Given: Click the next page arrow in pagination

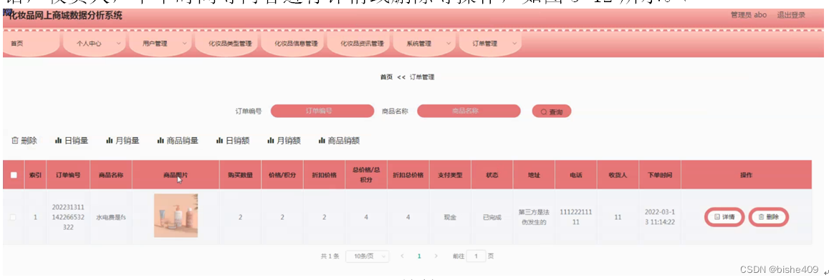Looking at the screenshot, I should click(x=436, y=256).
